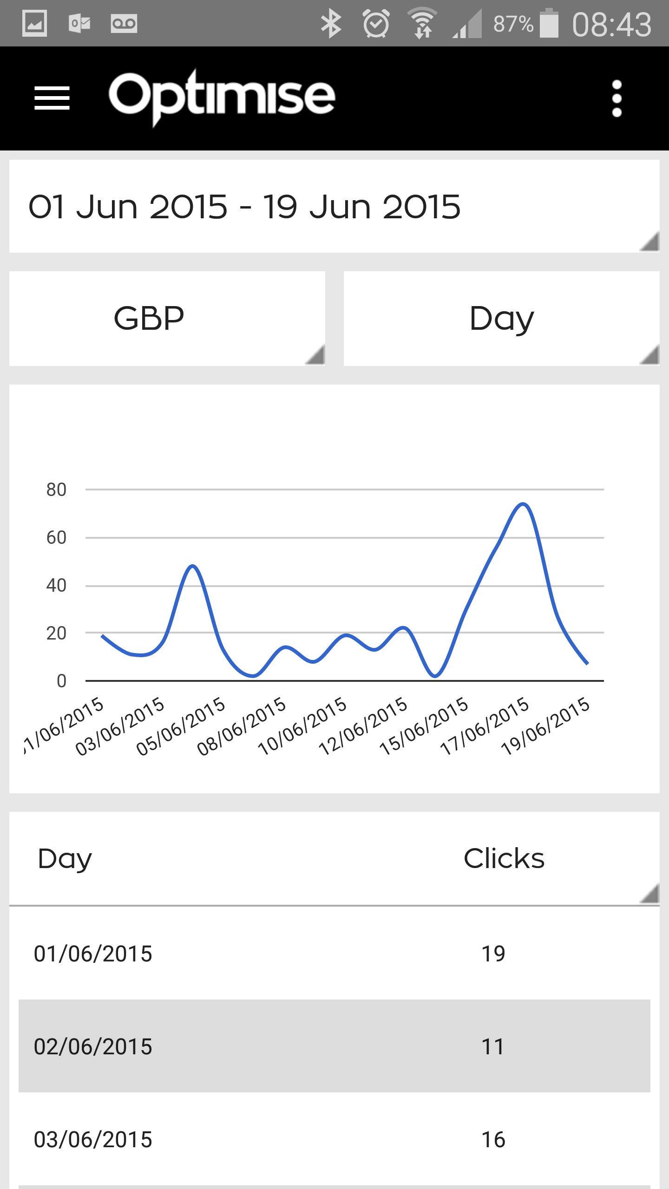This screenshot has height=1189, width=669.
Task: Open the date range dropdown
Action: [334, 207]
